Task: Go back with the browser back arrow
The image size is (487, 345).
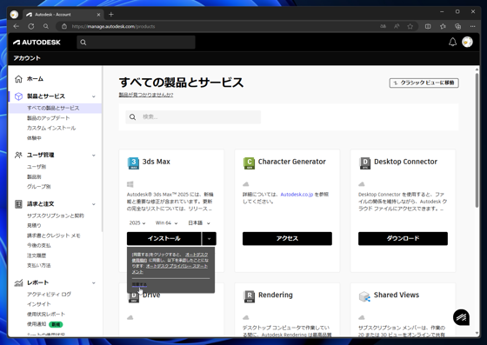Action: (17, 26)
